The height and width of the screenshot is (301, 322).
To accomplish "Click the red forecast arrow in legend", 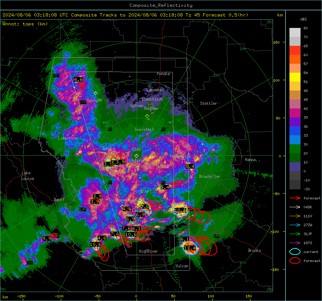I will (x=295, y=198).
